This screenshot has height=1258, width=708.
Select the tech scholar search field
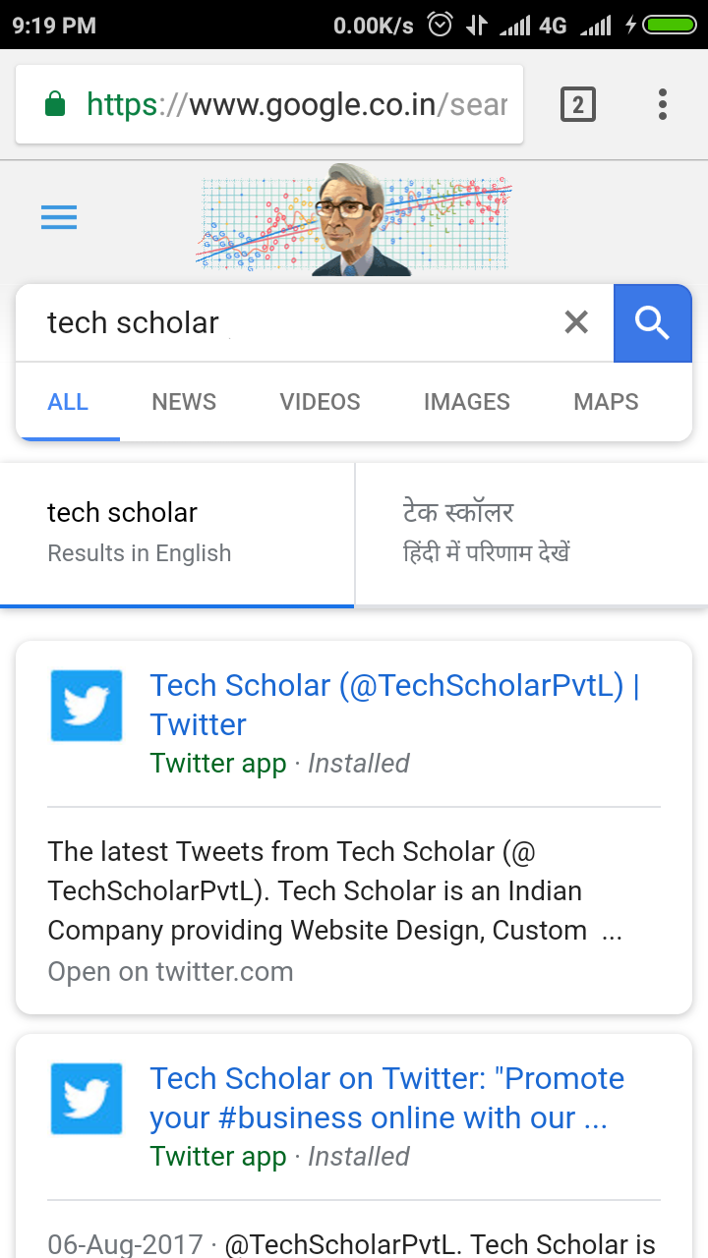pyautogui.click(x=295, y=323)
